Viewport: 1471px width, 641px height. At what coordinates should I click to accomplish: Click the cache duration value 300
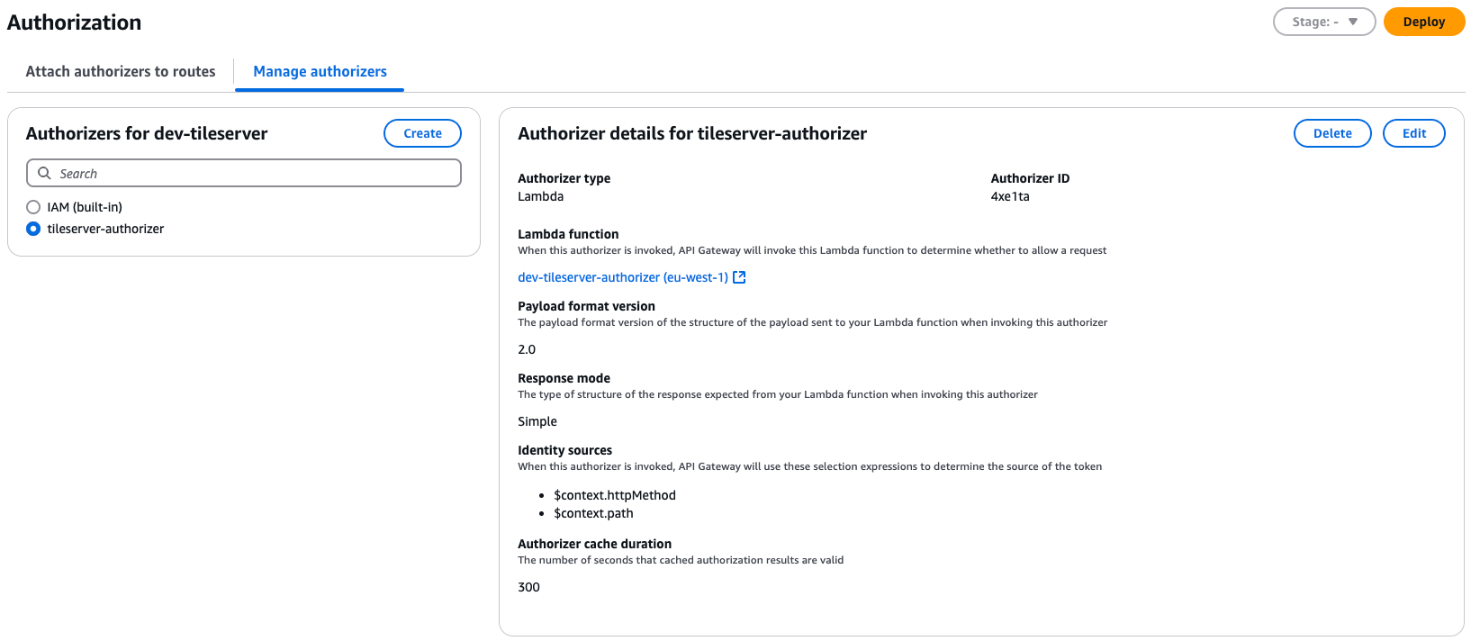[529, 587]
